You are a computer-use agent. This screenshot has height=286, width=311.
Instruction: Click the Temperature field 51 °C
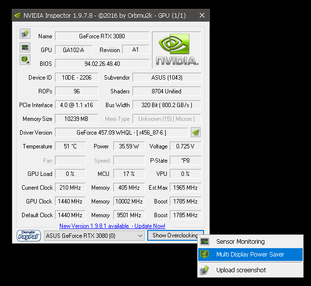coord(70,146)
